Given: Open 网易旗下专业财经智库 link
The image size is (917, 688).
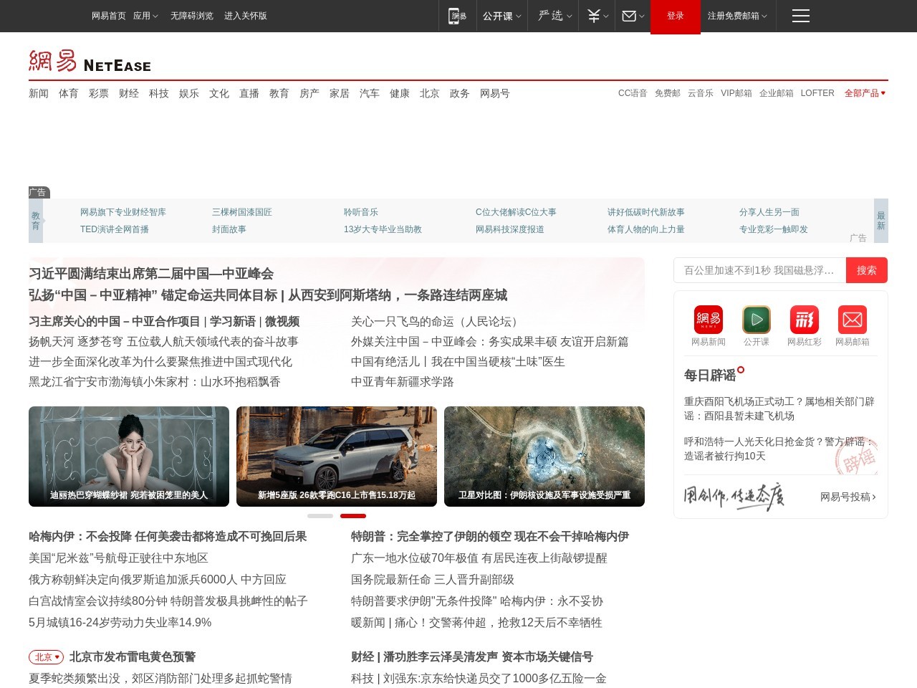Looking at the screenshot, I should 123,212.
